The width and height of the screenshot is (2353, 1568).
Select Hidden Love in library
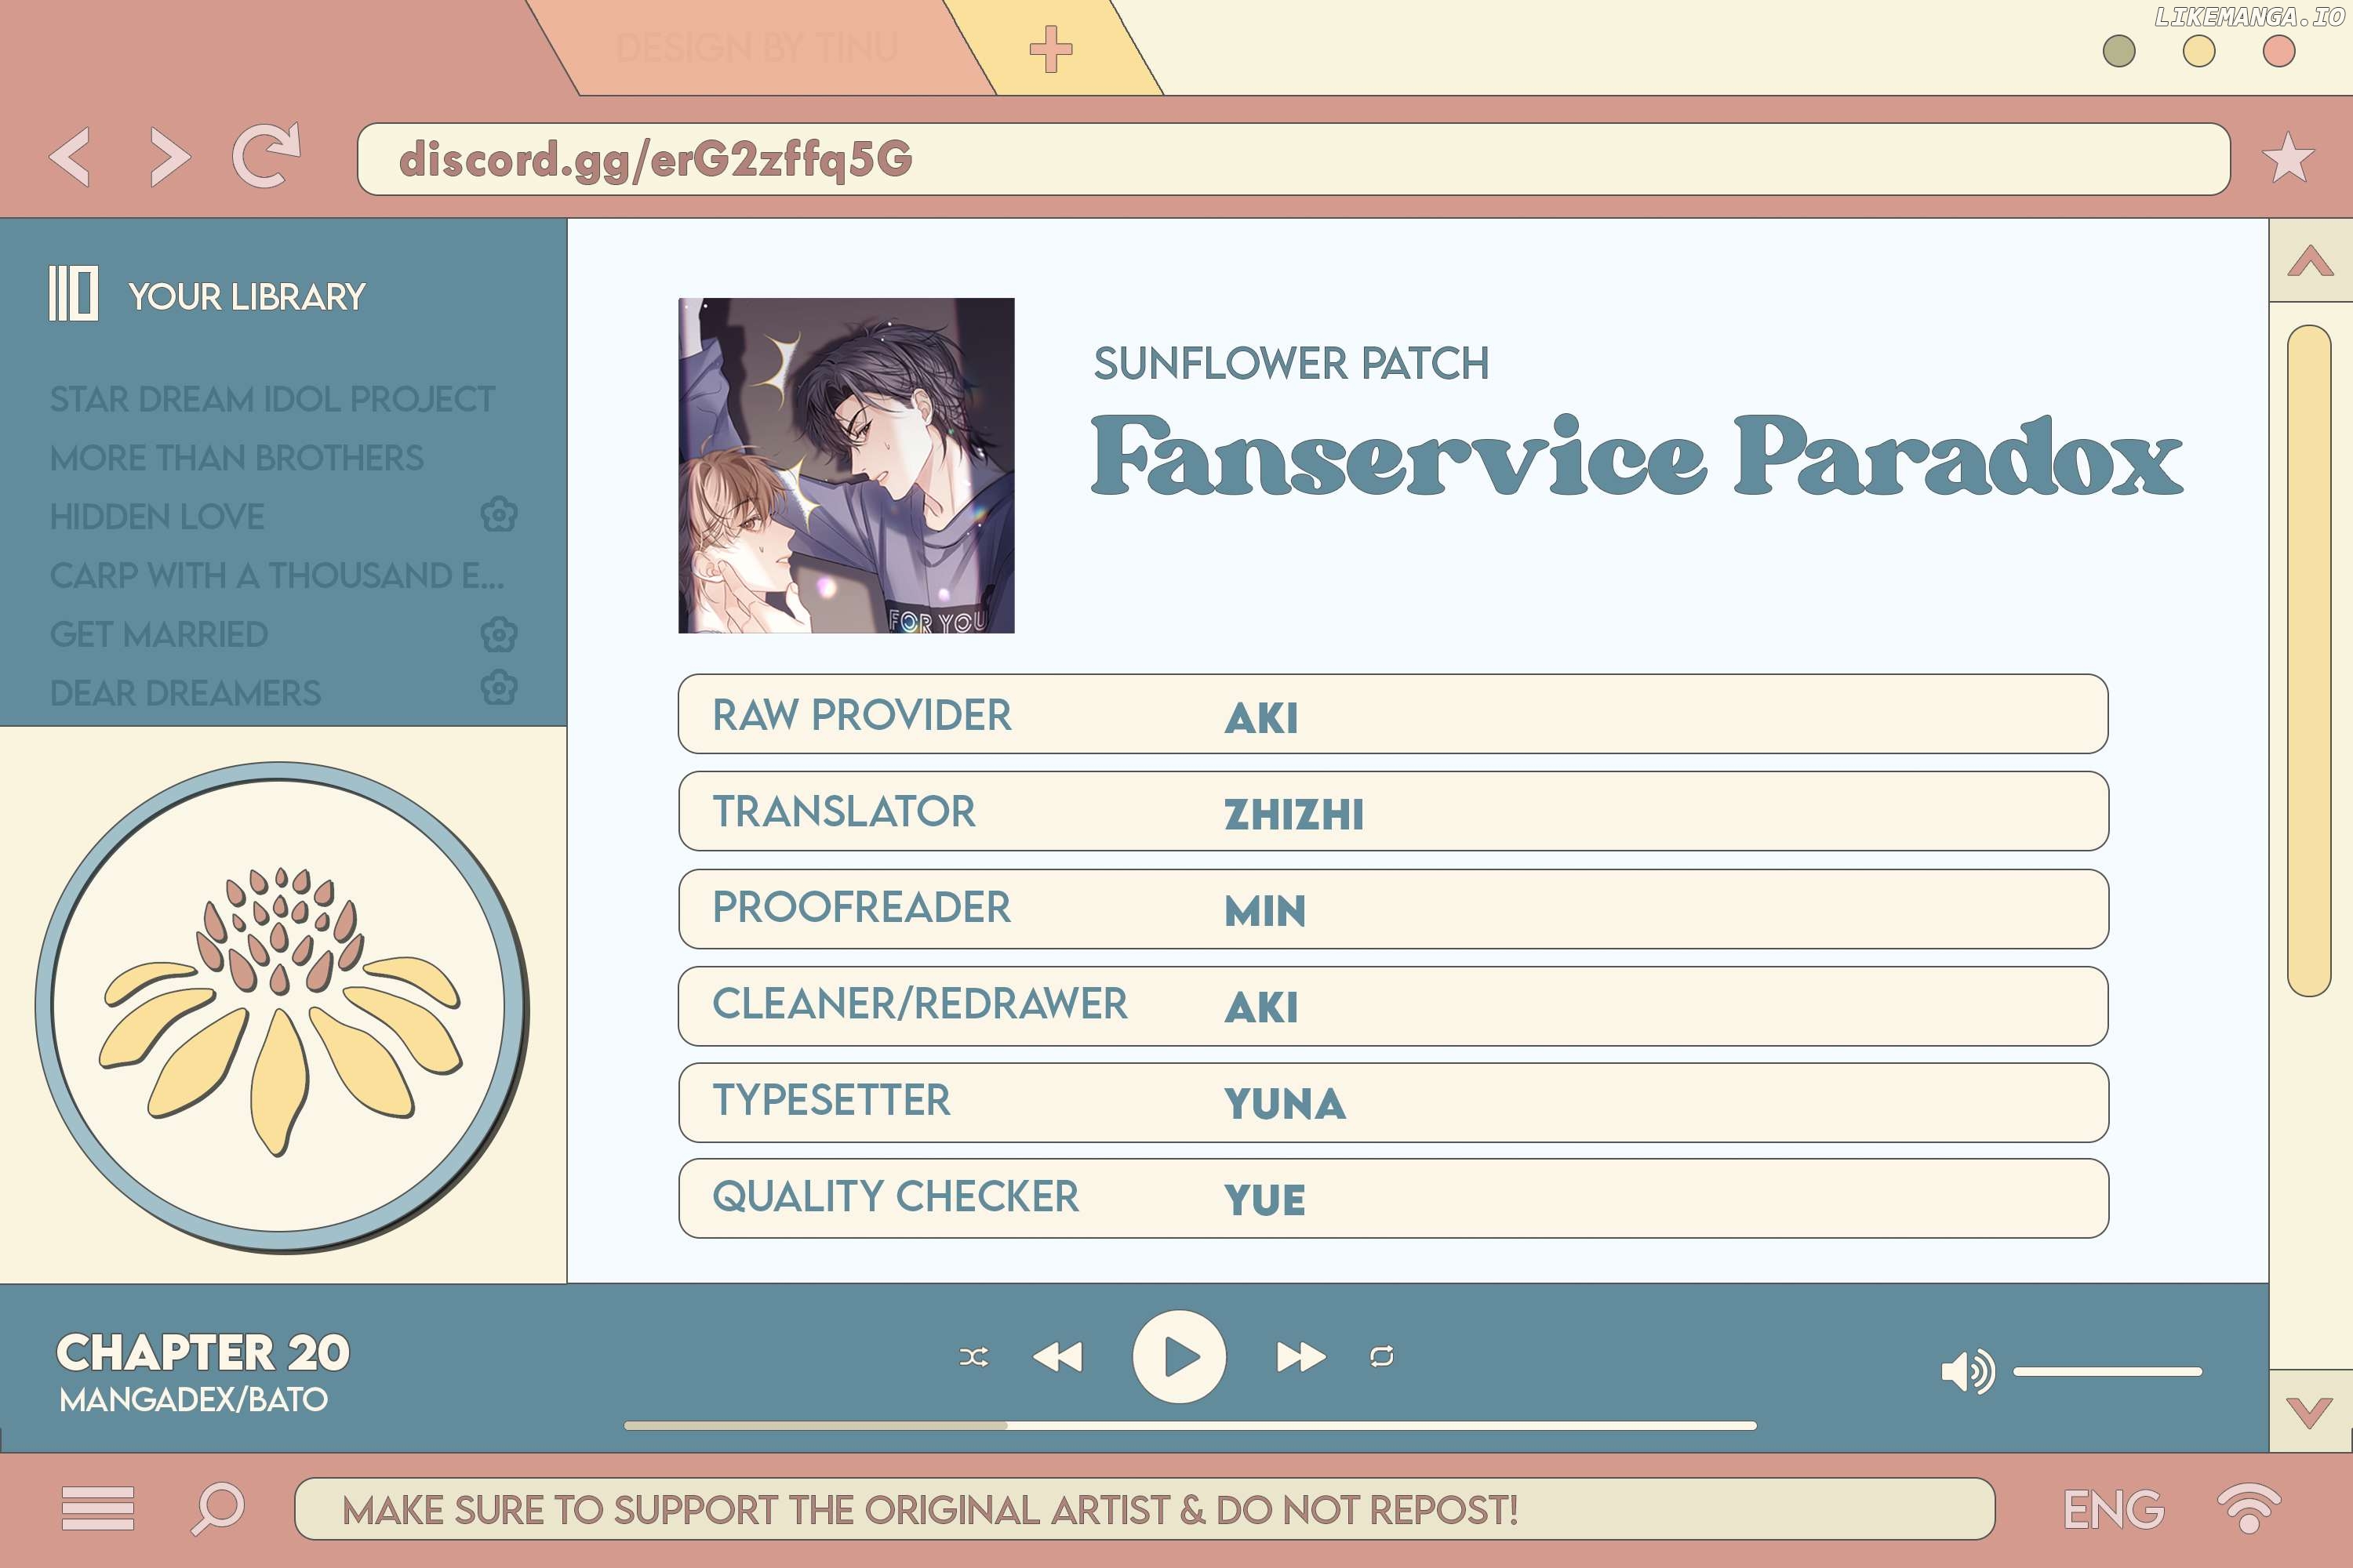pos(157,517)
